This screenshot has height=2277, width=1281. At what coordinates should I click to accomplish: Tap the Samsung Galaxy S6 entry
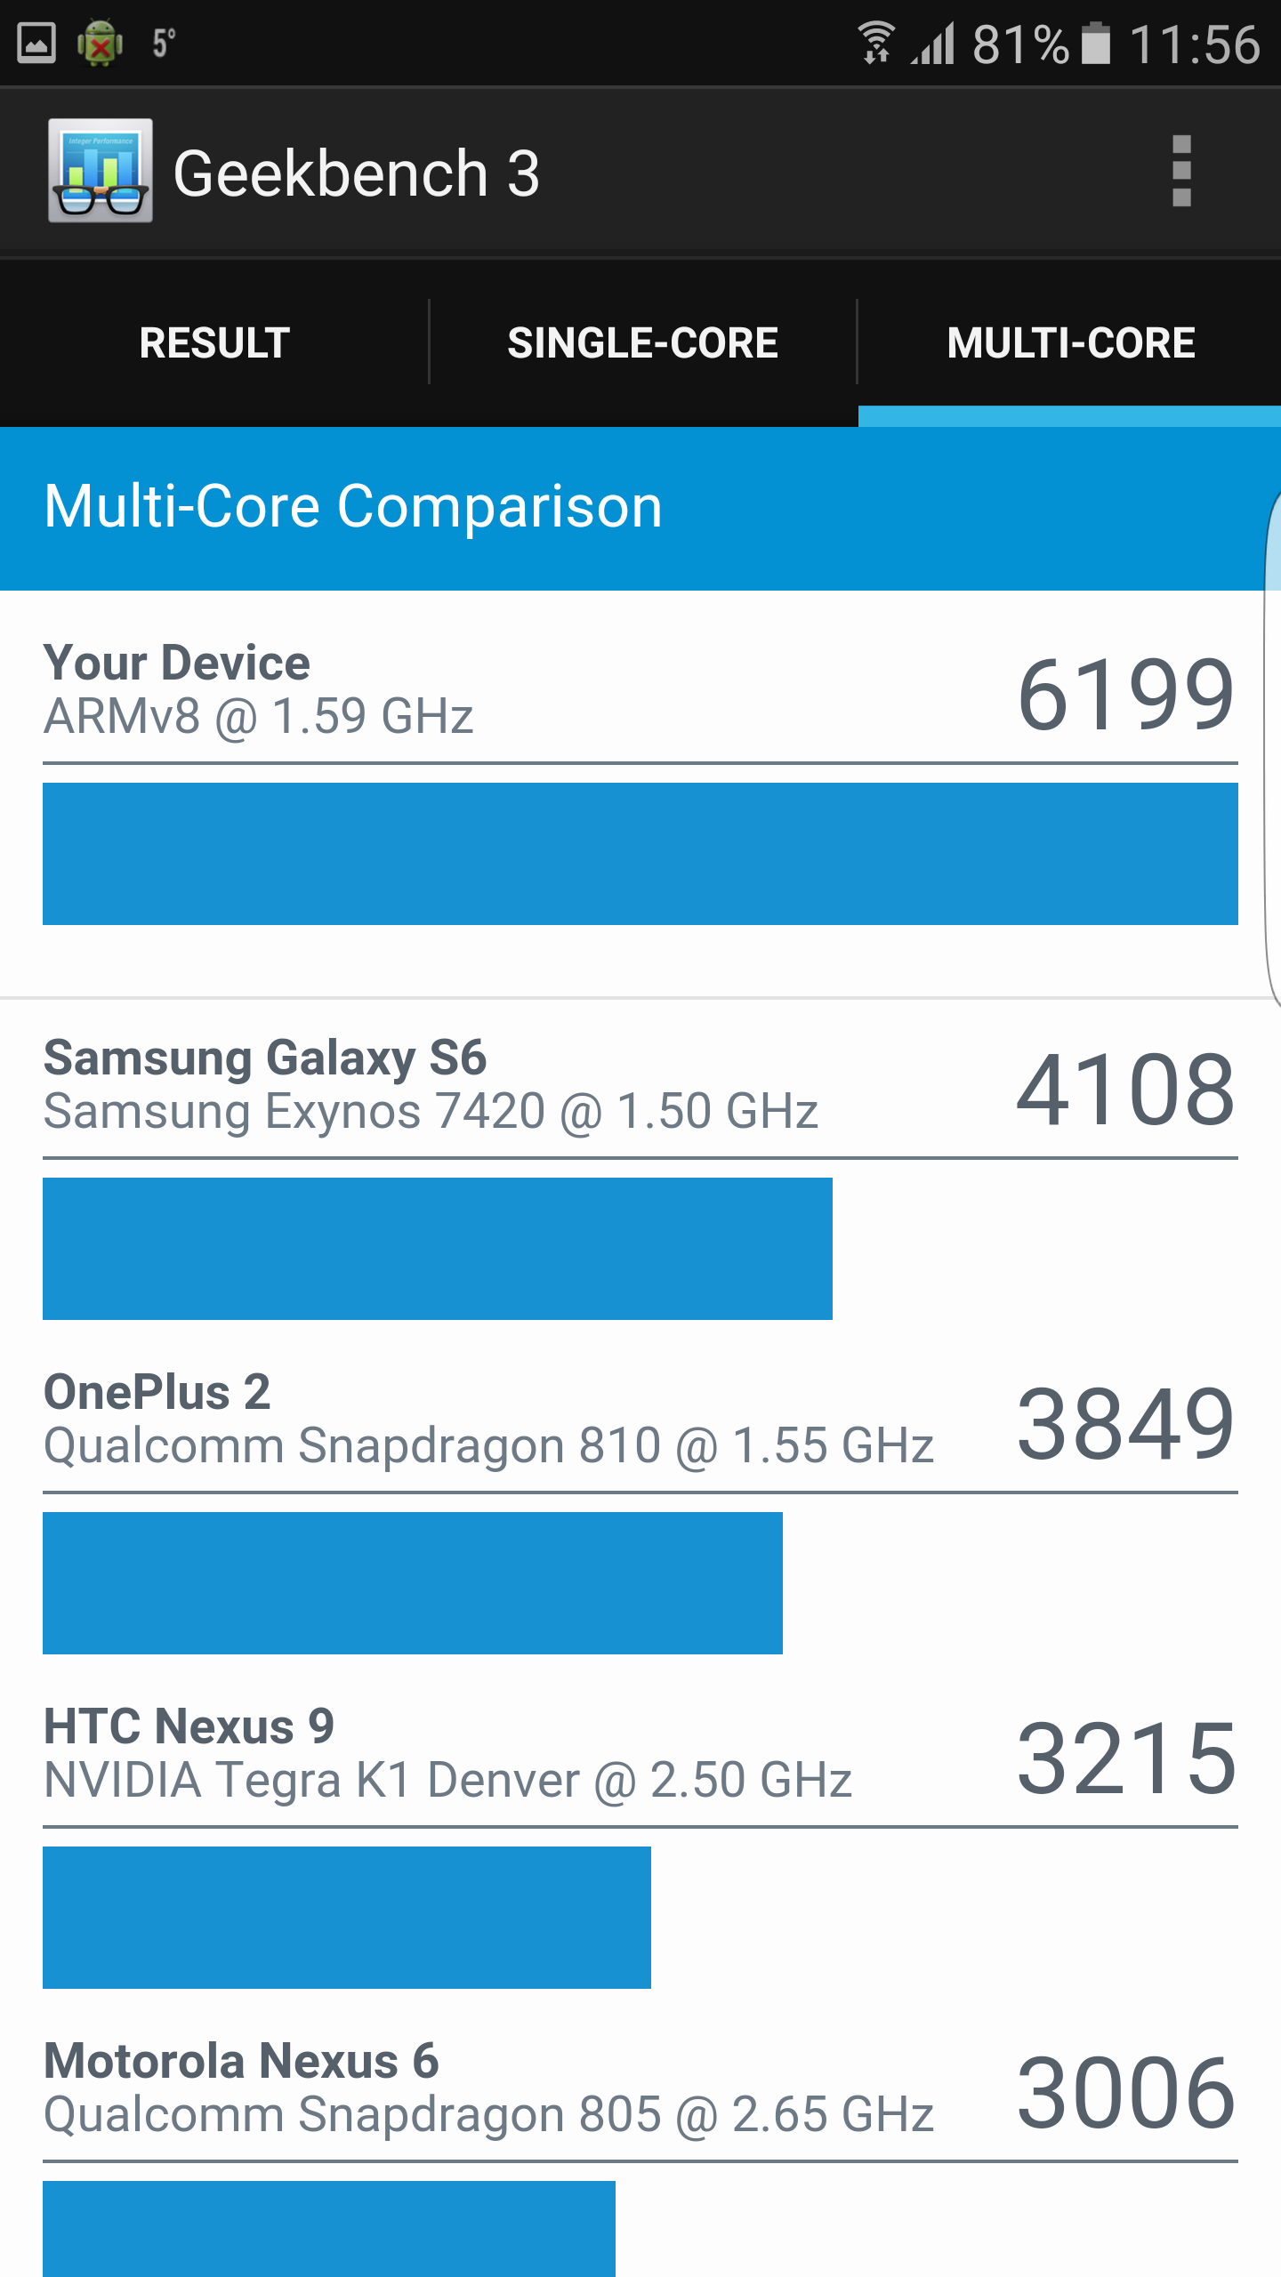pyautogui.click(x=640, y=1085)
